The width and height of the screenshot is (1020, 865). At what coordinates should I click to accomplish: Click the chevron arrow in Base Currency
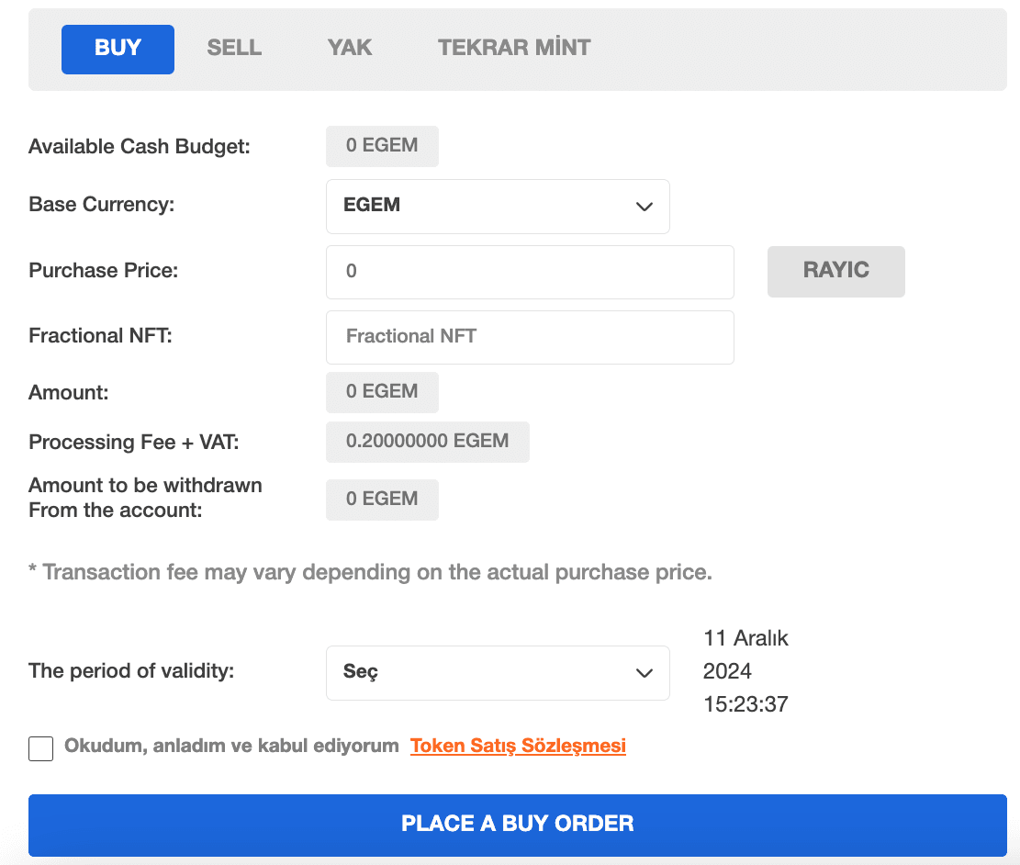(x=644, y=207)
